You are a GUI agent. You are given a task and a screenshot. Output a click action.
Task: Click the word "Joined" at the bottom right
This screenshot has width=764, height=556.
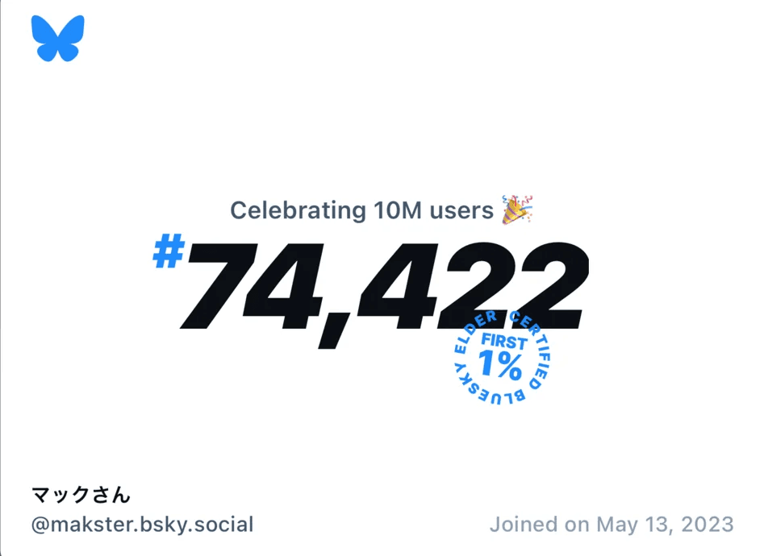pos(524,525)
